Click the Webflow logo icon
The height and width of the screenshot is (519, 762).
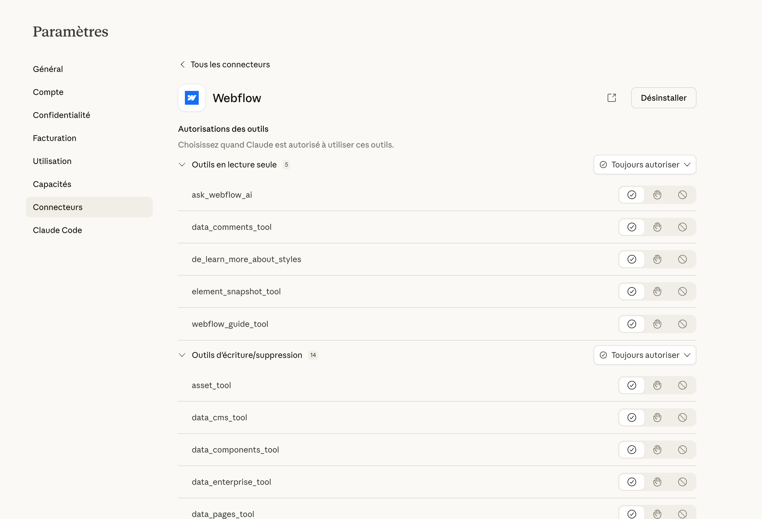[192, 98]
